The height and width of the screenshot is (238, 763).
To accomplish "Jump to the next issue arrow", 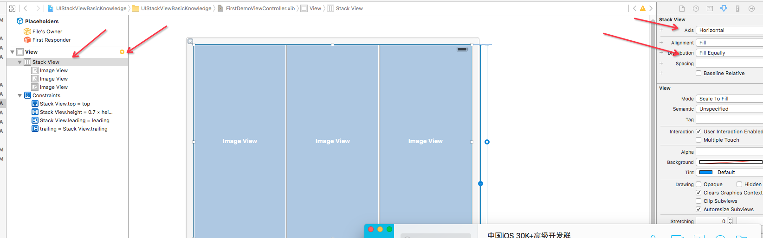I will [x=651, y=8].
